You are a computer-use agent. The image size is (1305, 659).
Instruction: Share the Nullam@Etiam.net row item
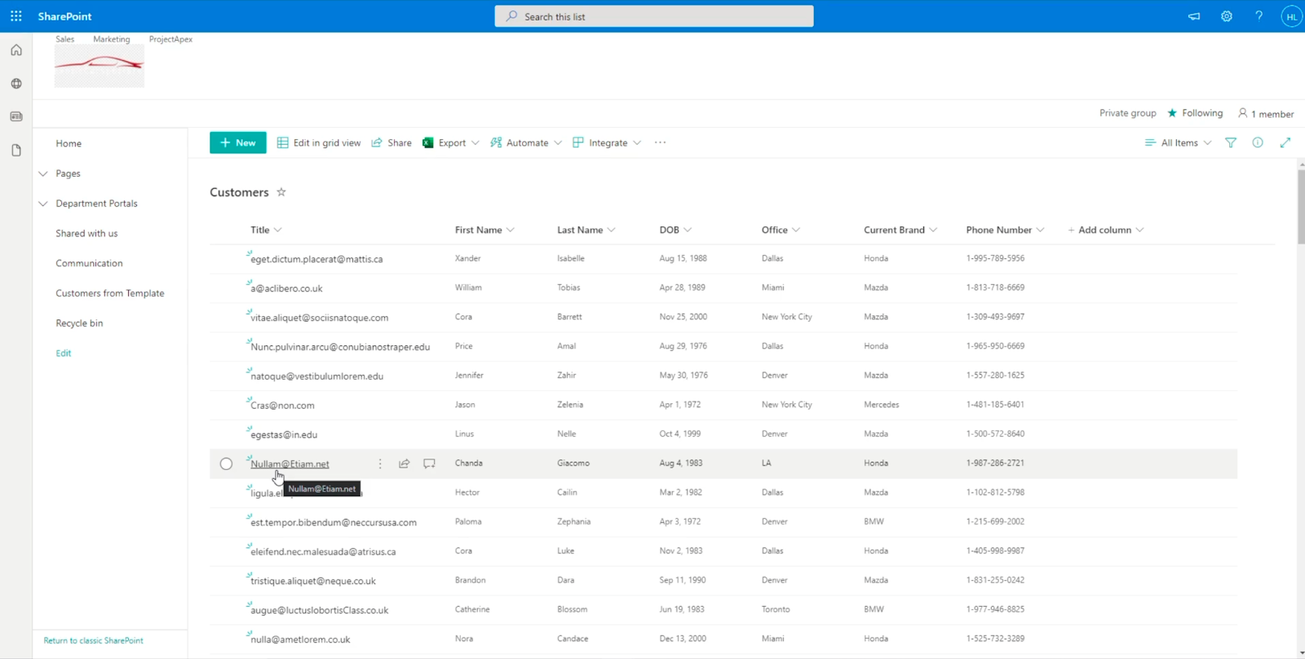(404, 463)
